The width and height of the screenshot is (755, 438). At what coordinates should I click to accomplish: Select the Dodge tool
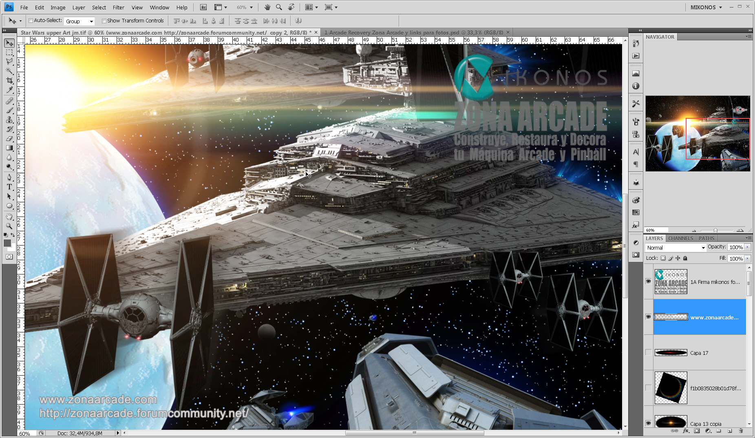coord(9,167)
